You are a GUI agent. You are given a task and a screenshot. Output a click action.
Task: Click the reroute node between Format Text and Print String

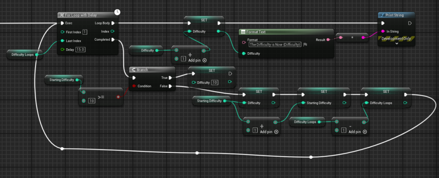click(352, 38)
